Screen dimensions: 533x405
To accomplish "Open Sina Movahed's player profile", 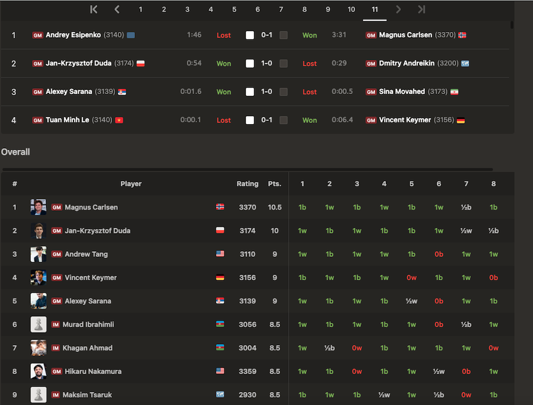I will click(401, 92).
